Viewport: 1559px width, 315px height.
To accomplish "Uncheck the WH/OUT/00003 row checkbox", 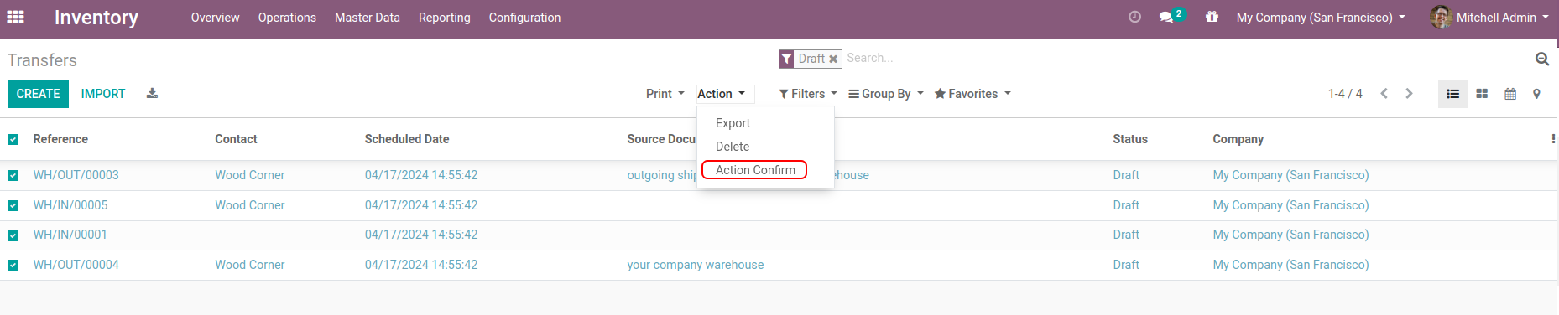I will tap(13, 175).
